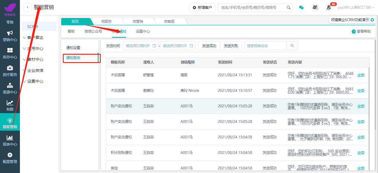Open the 营销中心 megaphone icon
Viewport: 378px width, 173px height.
[10, 33]
